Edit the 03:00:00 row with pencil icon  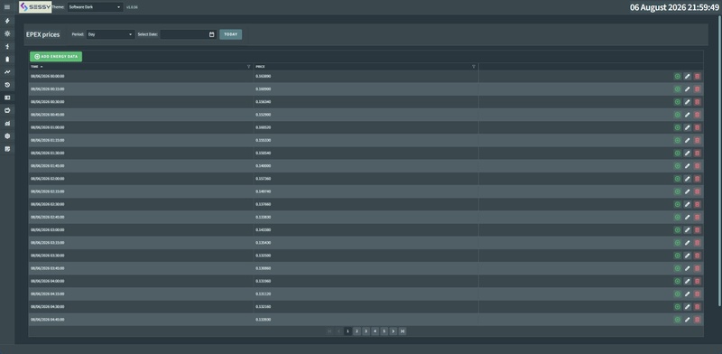(x=687, y=230)
